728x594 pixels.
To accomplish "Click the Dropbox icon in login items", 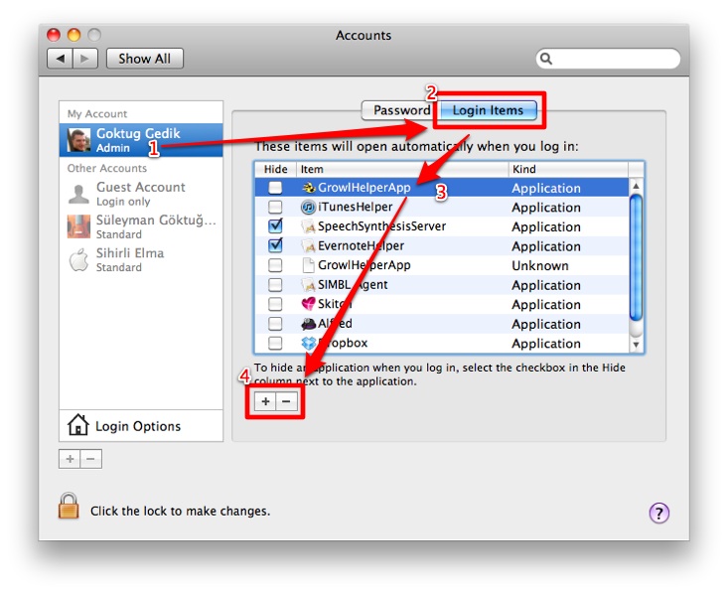I will 308,343.
